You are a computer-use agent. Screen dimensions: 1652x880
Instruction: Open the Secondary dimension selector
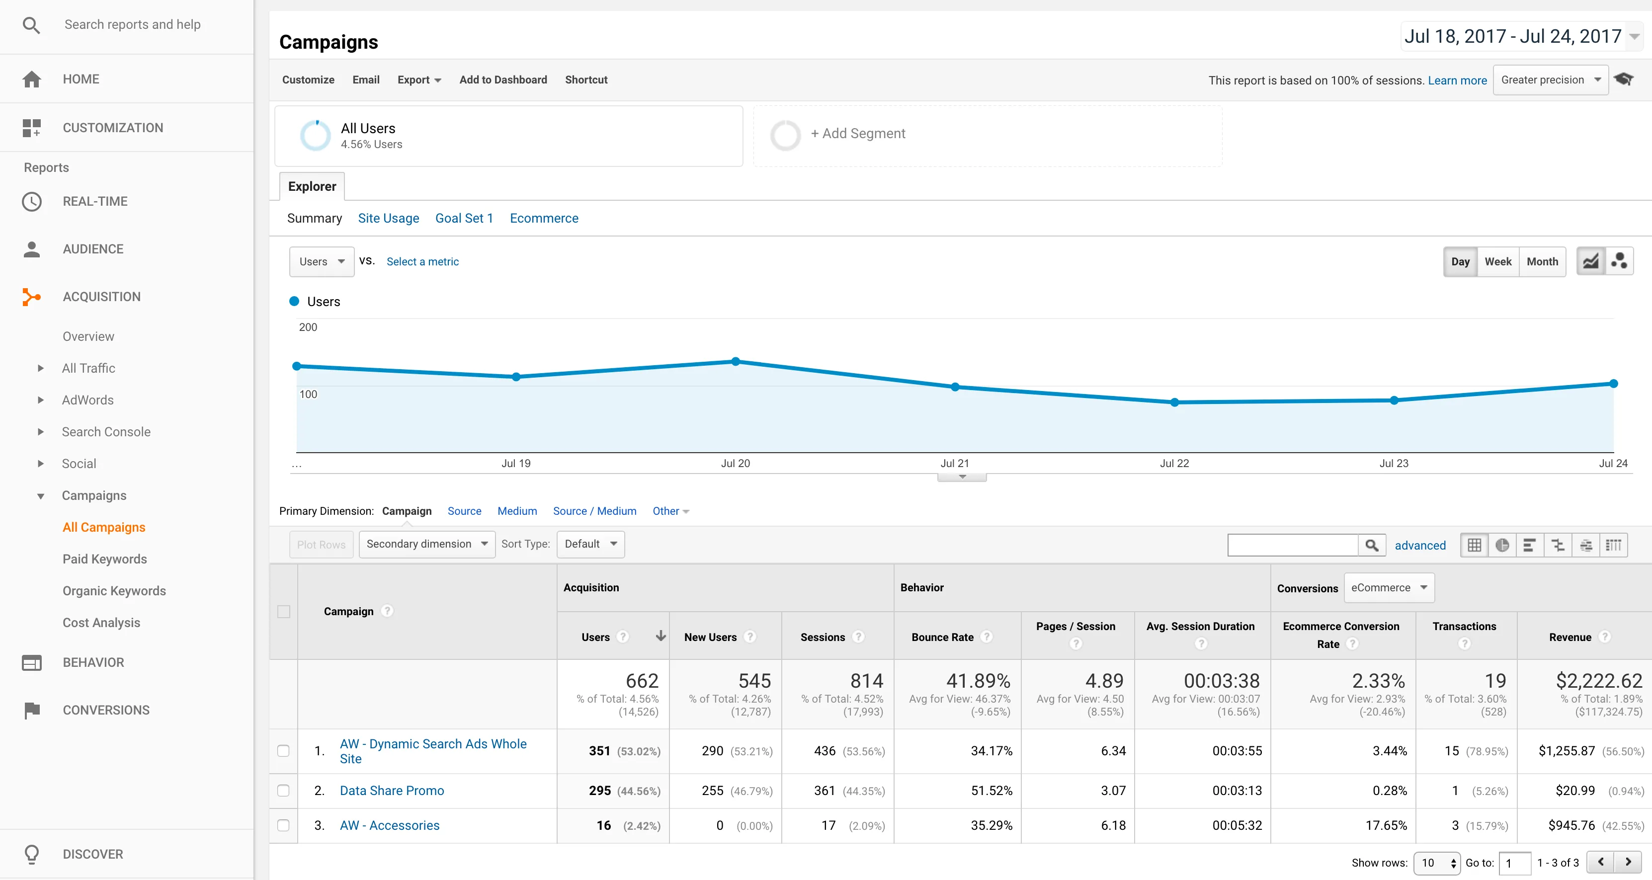(426, 544)
